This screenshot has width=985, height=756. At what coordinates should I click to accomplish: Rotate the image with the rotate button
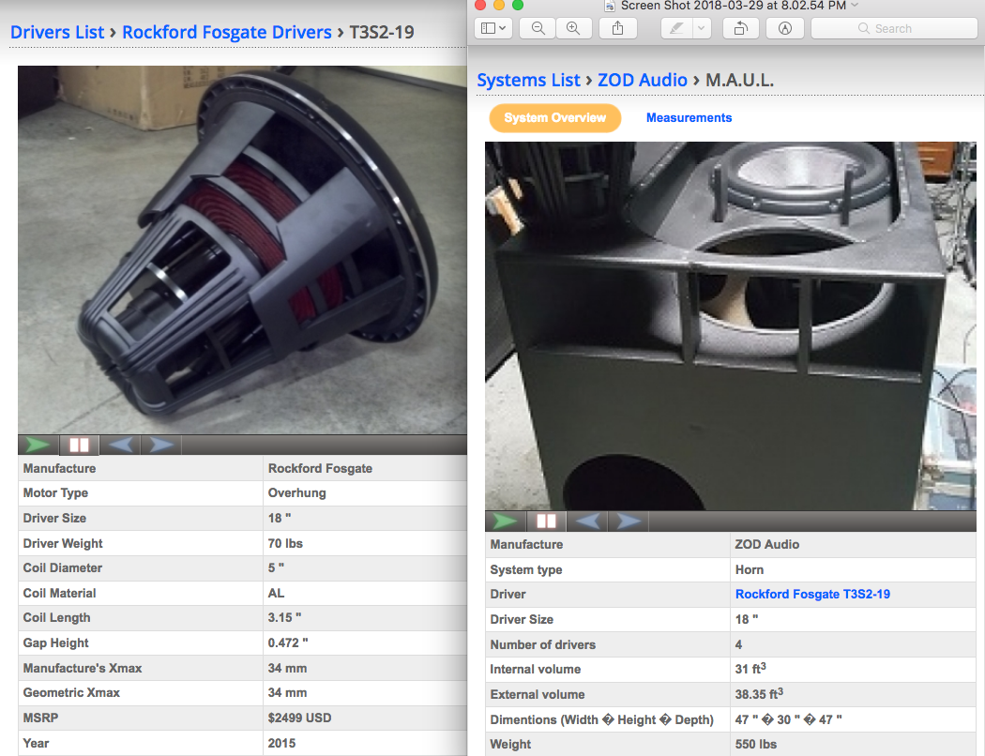click(x=741, y=28)
